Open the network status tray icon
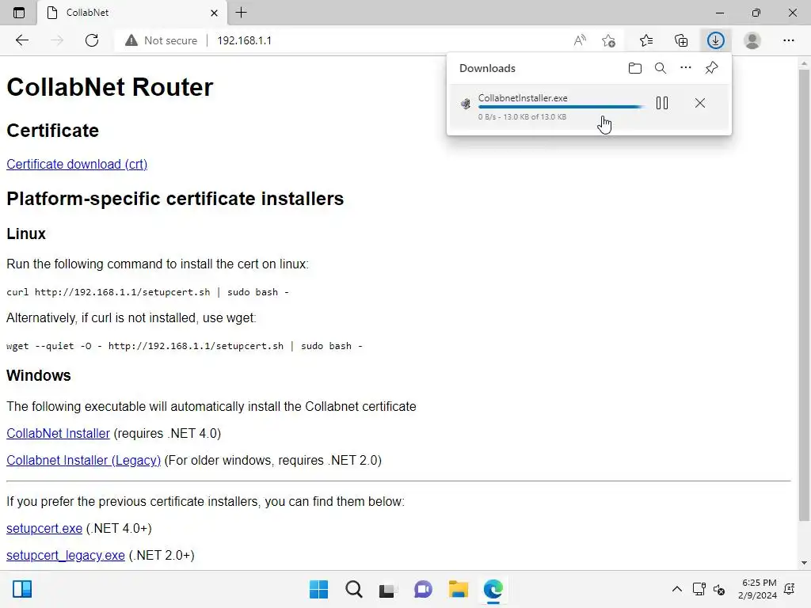 [x=699, y=589]
